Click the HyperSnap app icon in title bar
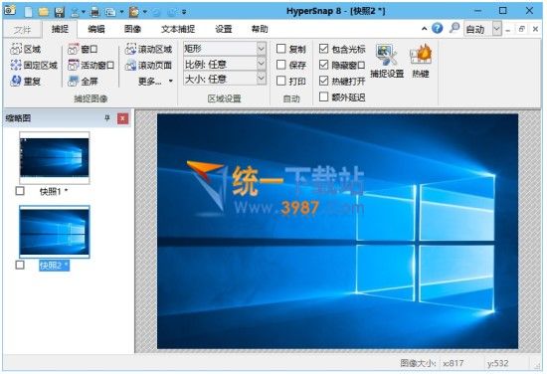This screenshot has width=547, height=374. tap(9, 10)
